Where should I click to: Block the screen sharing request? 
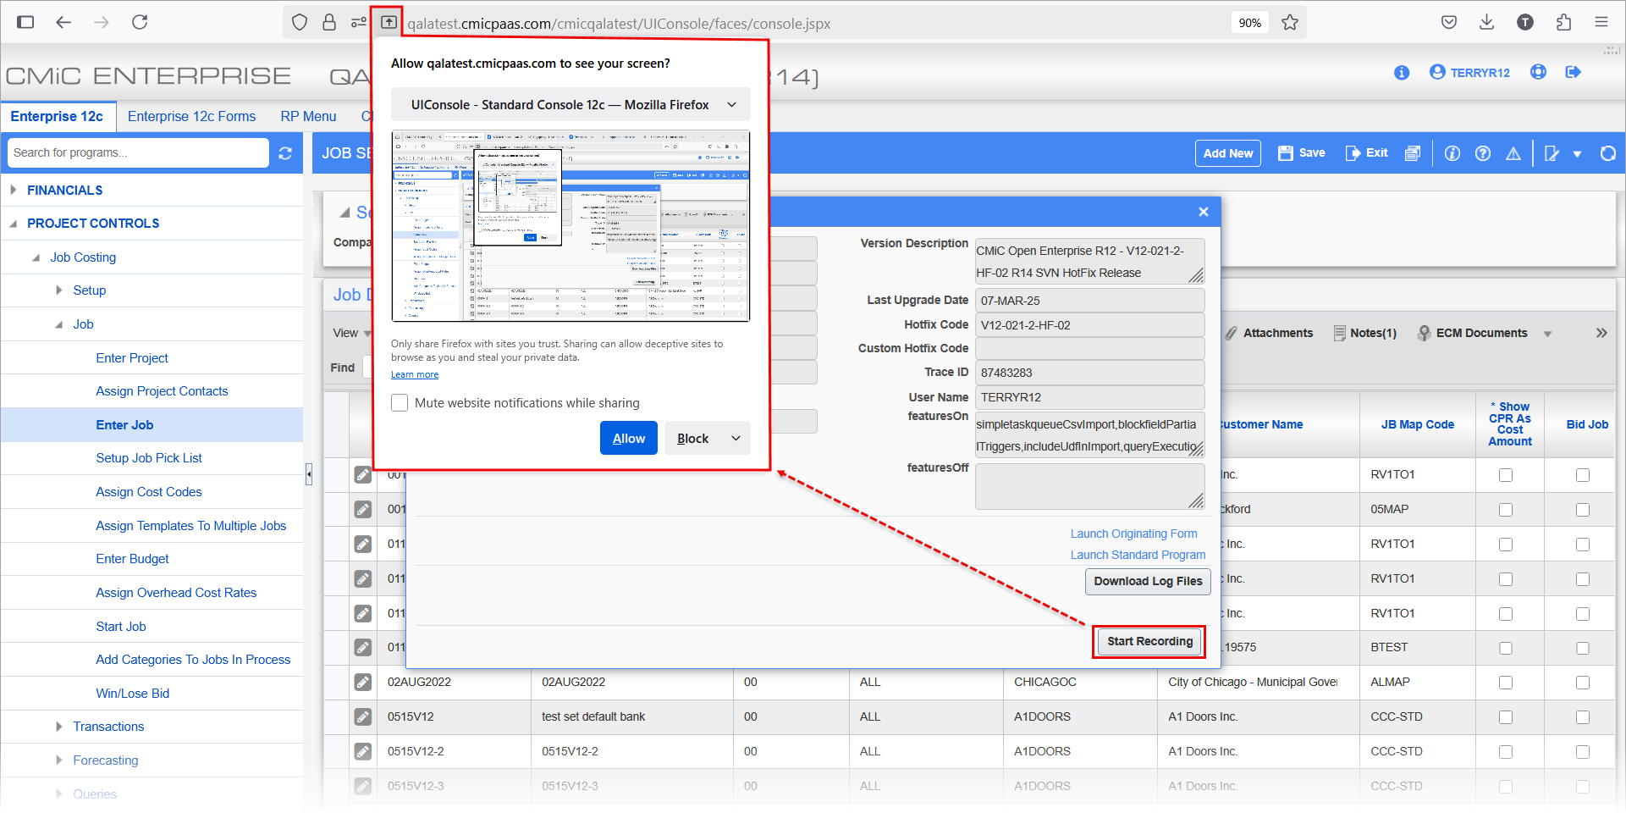point(692,438)
